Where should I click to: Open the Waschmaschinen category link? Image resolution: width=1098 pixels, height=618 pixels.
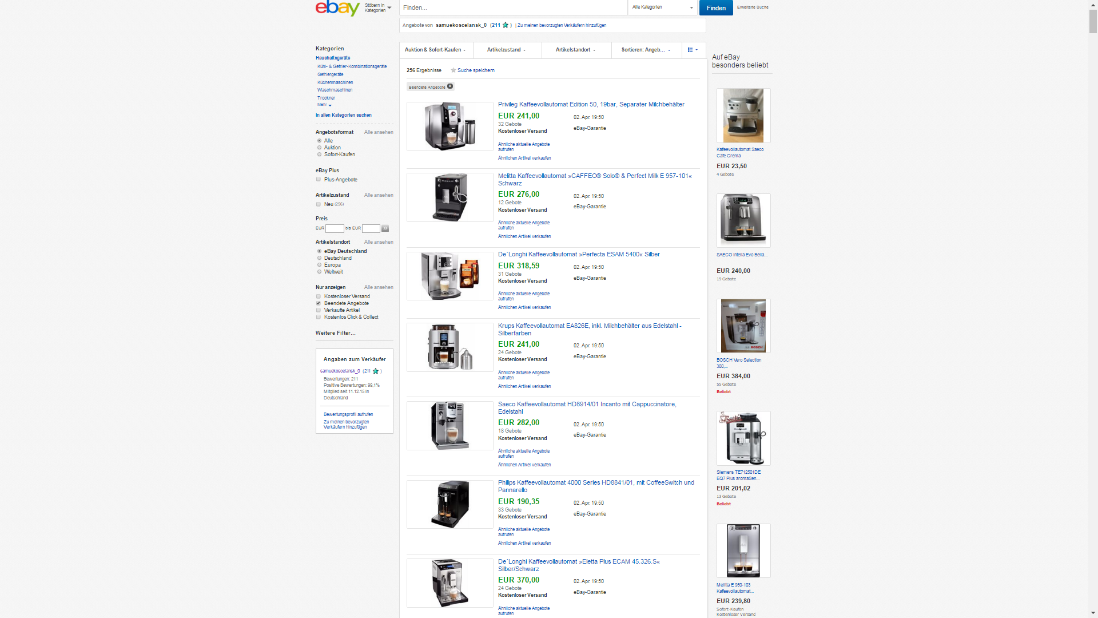click(x=335, y=90)
